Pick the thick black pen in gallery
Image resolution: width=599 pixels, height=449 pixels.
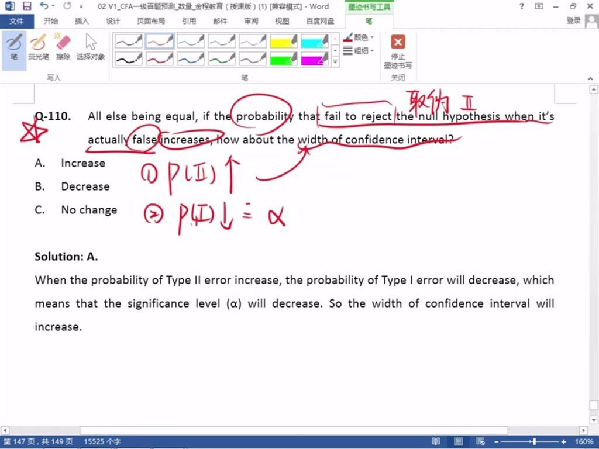tap(128, 59)
